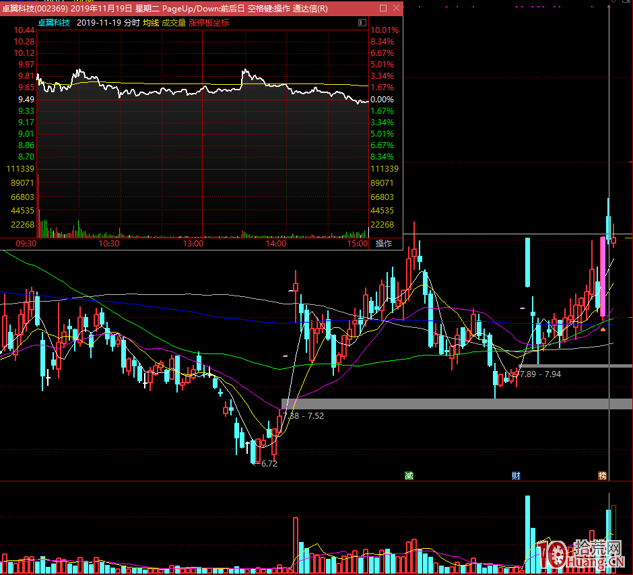Click the tallest cyan volume bar
Screen dimensions: 633x575
(527, 532)
